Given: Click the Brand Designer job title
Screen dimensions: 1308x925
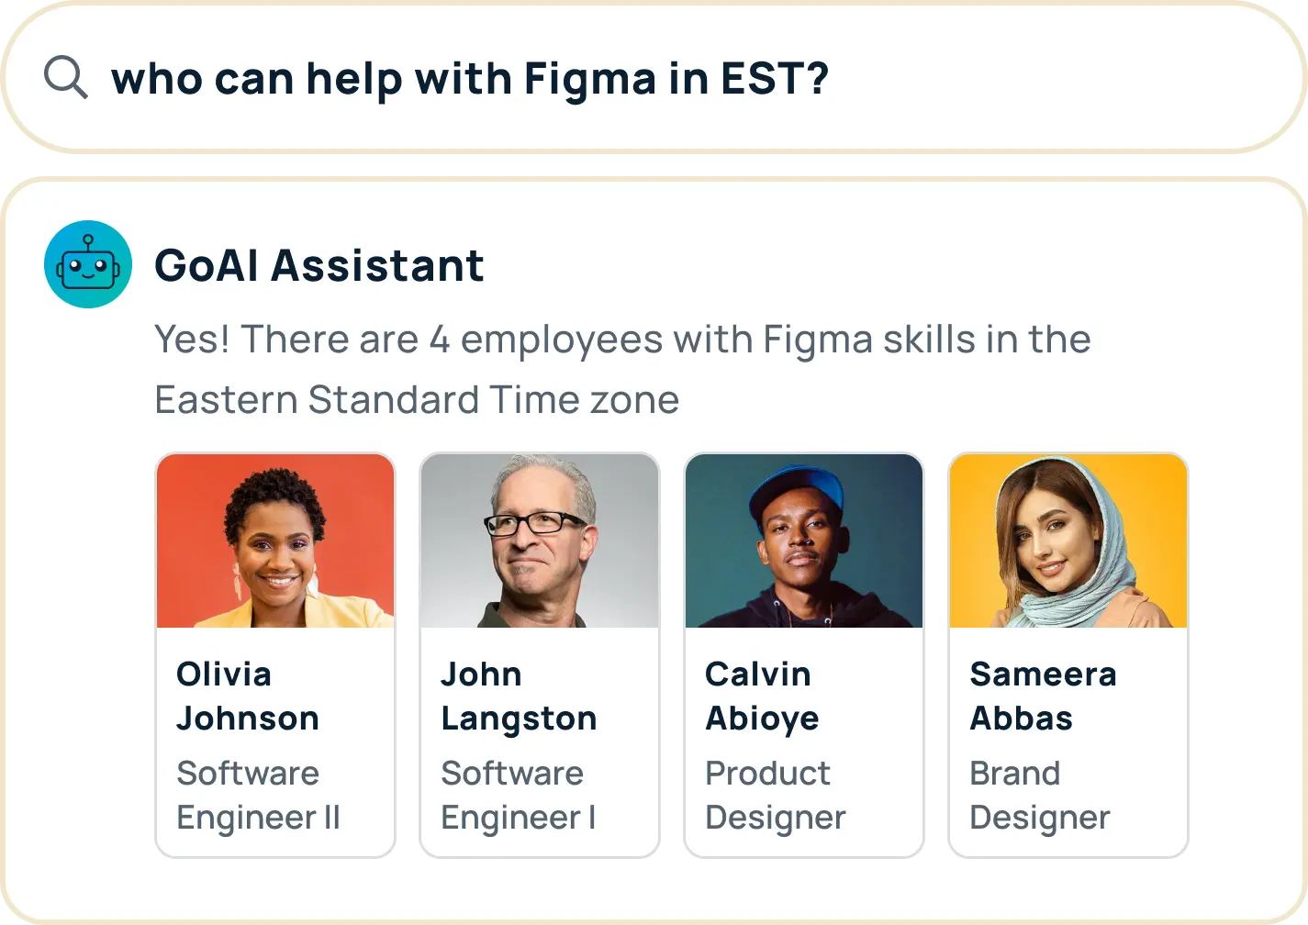Looking at the screenshot, I should (x=1039, y=795).
